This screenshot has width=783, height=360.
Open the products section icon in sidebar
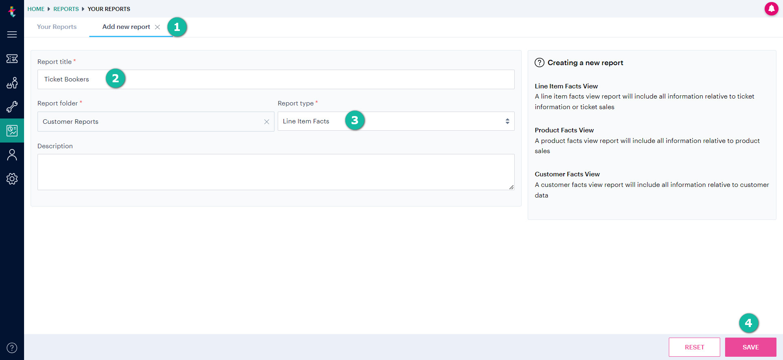pos(12,83)
